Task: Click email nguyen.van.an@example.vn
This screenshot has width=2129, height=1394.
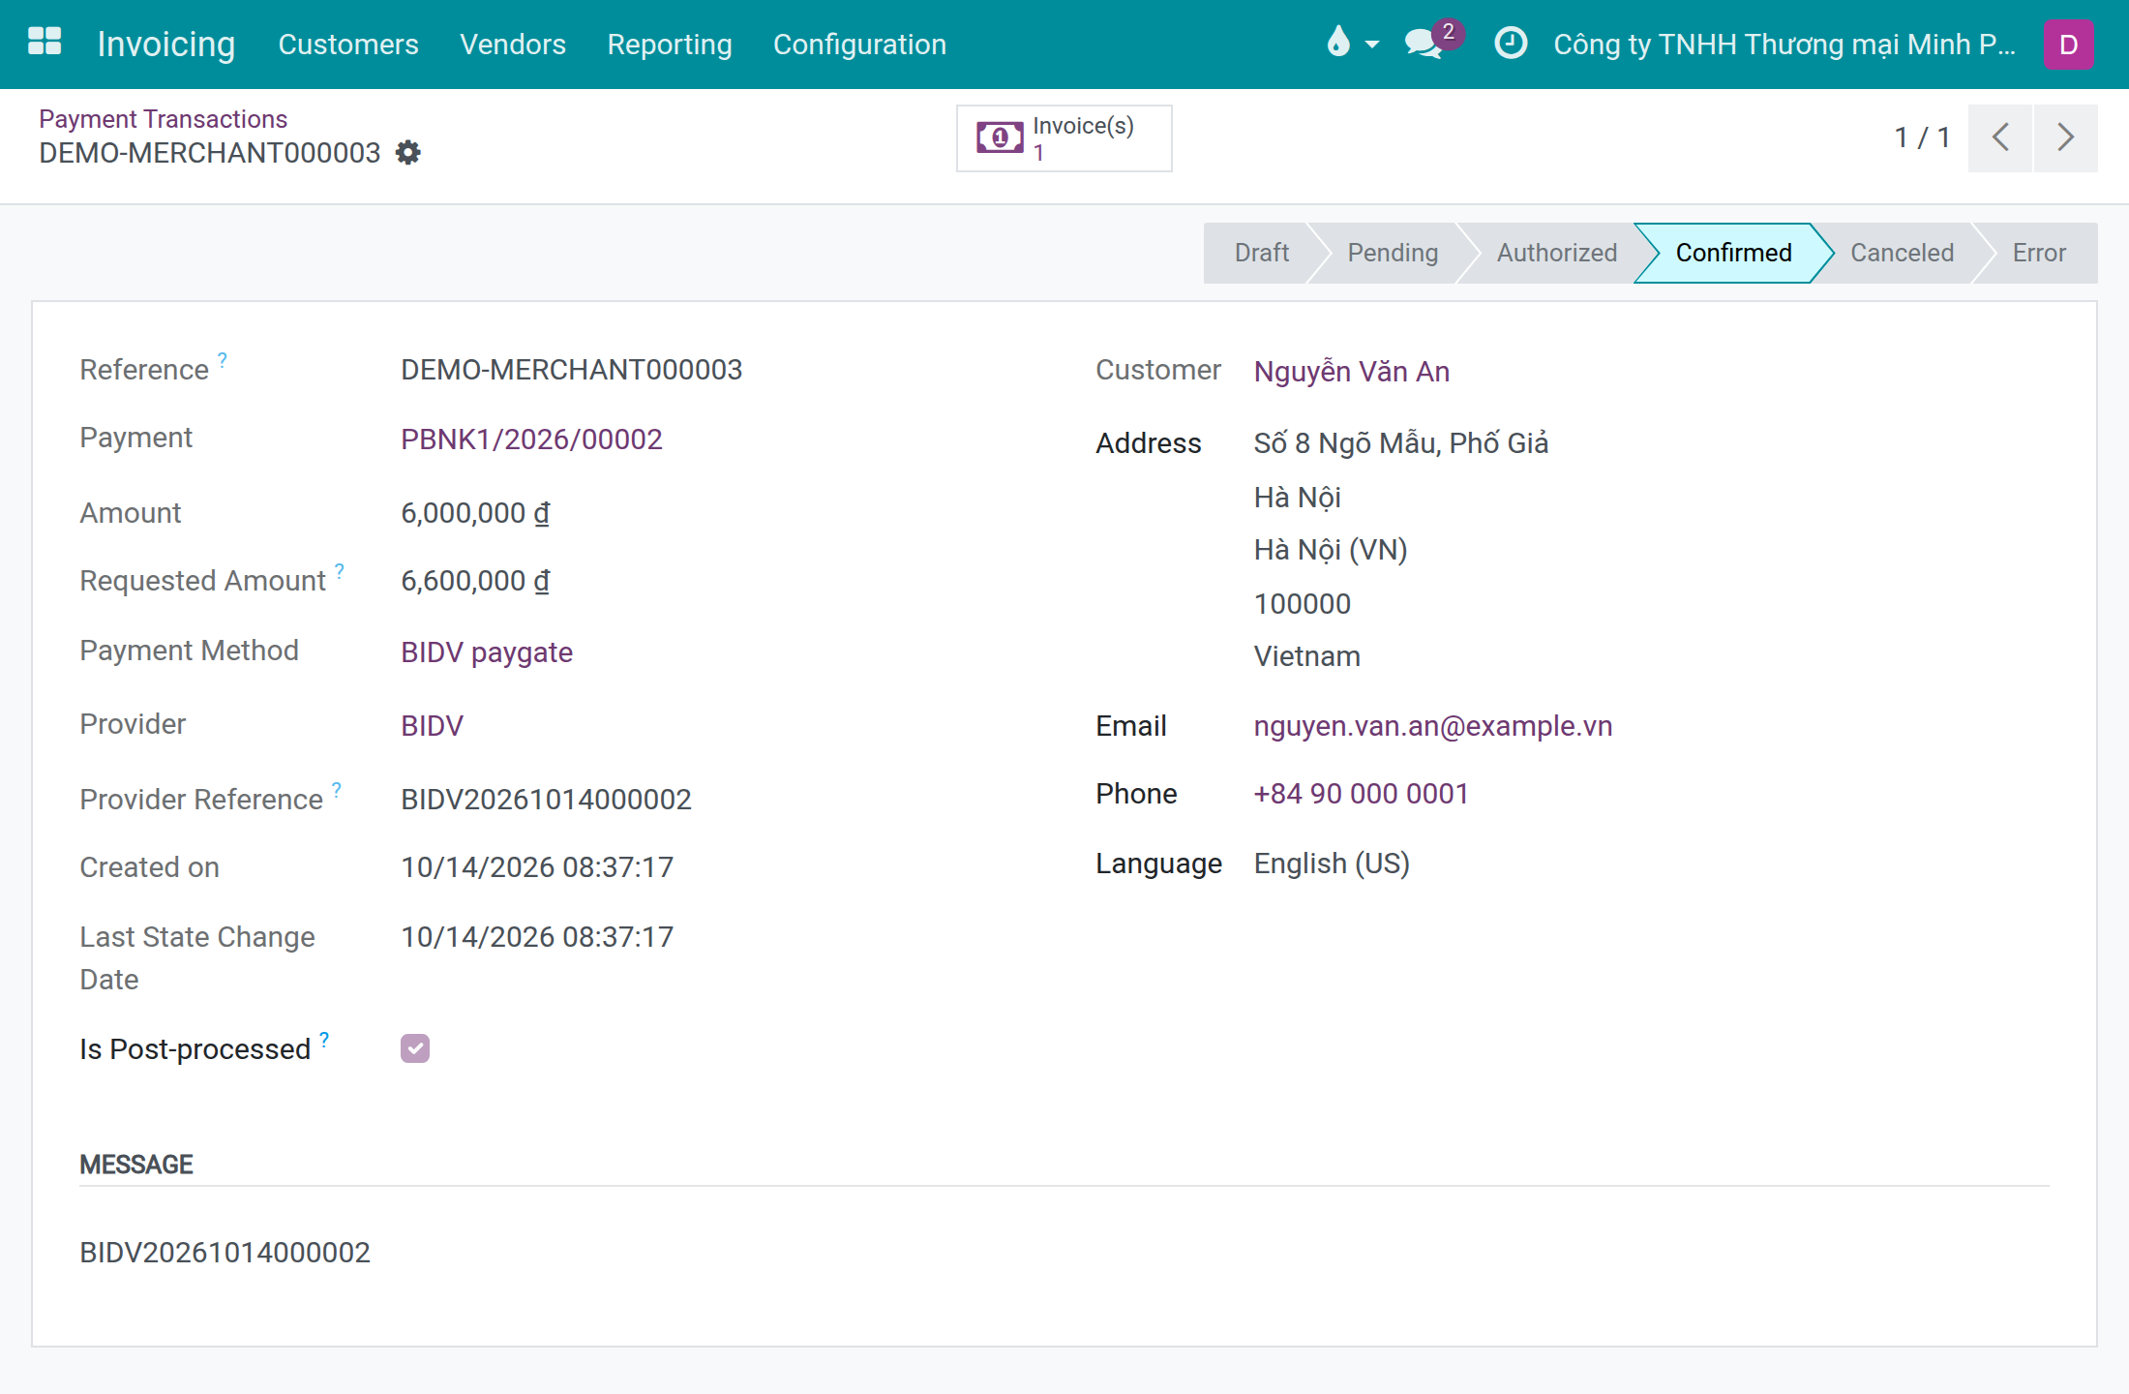Action: pos(1433,726)
